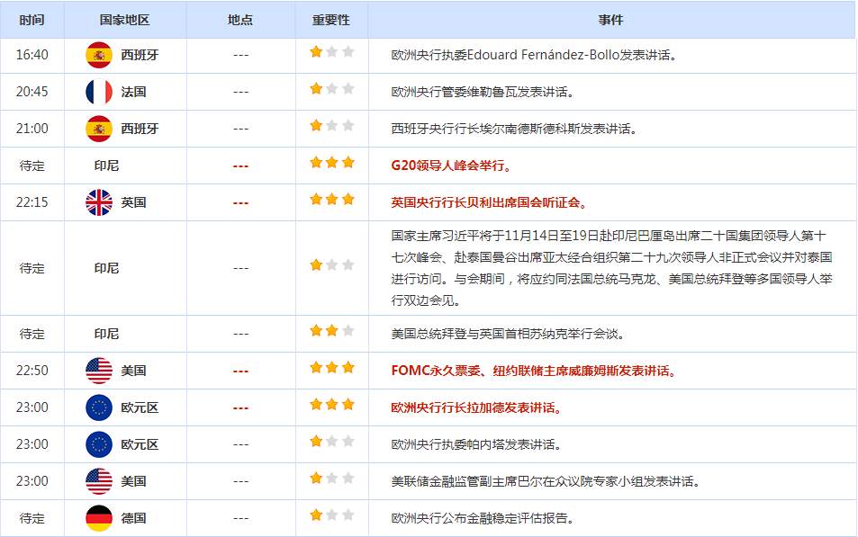This screenshot has width=858, height=537.
Task: Click 西班牙 label in 16:40 row
Action: [140, 55]
